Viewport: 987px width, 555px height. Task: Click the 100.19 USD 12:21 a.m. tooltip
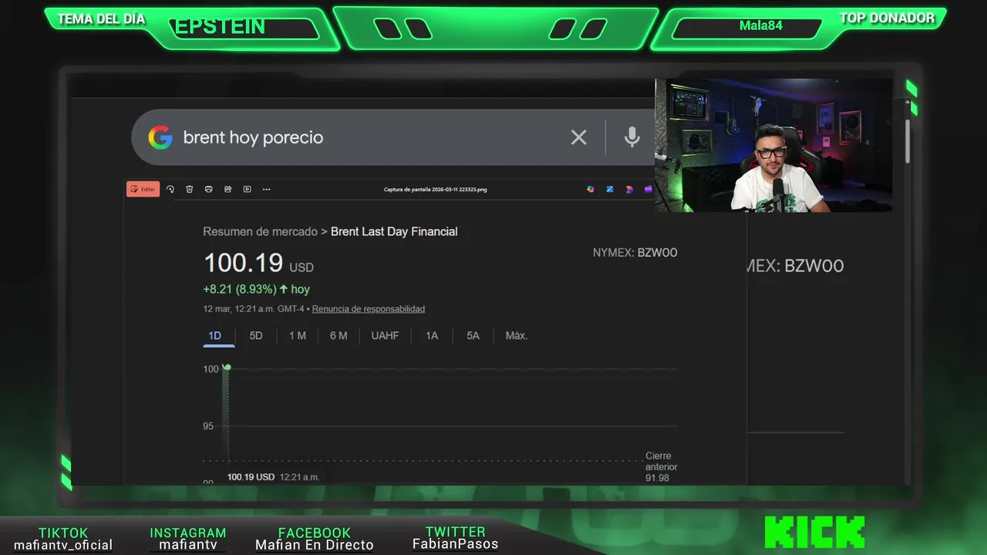[273, 477]
